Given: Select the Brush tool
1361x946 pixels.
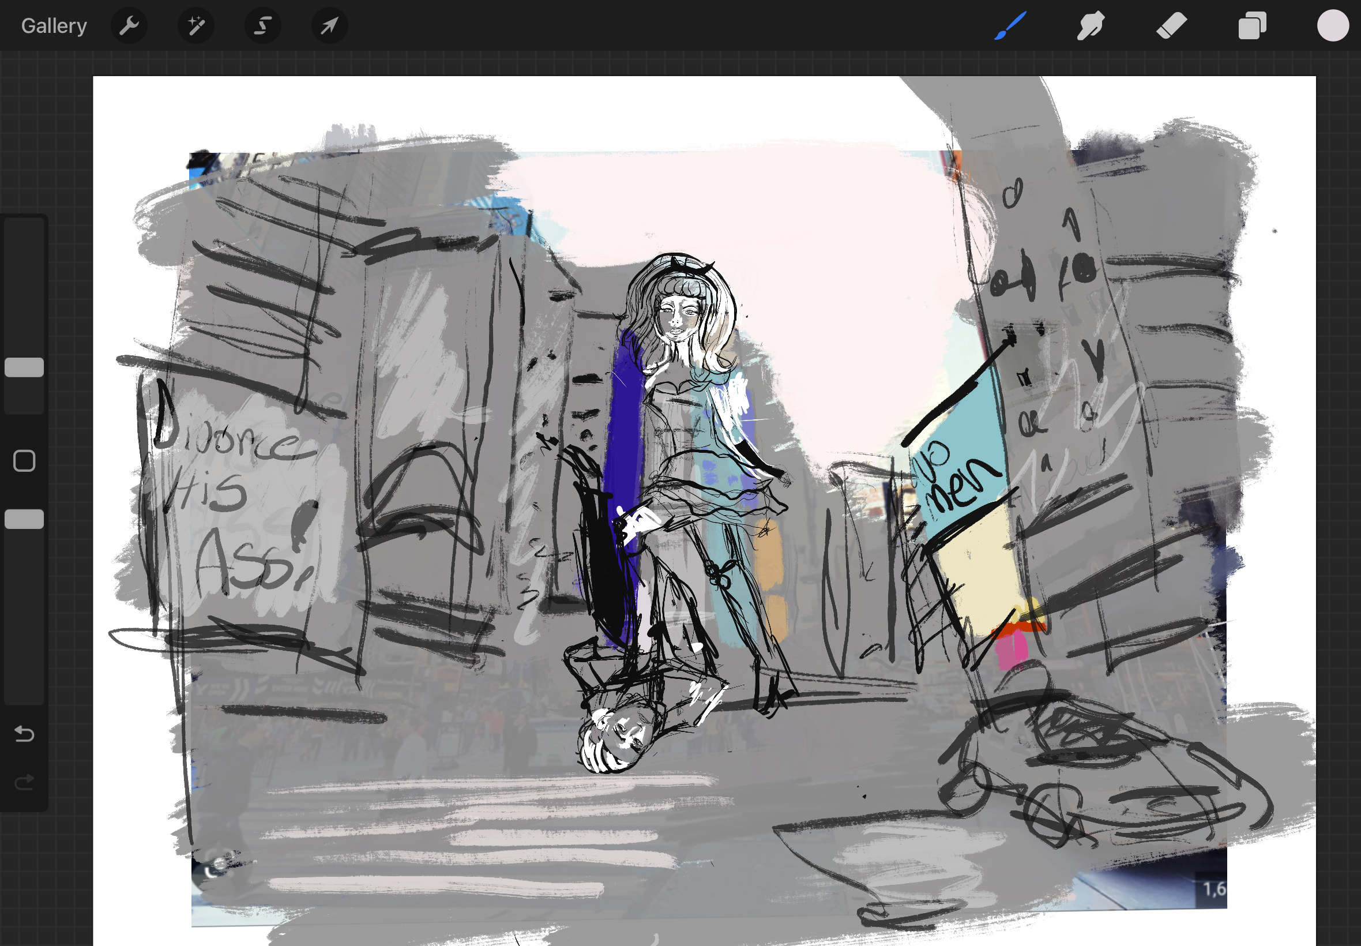Looking at the screenshot, I should tap(1010, 26).
